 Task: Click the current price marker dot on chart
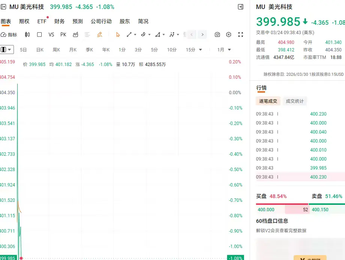click(21, 258)
